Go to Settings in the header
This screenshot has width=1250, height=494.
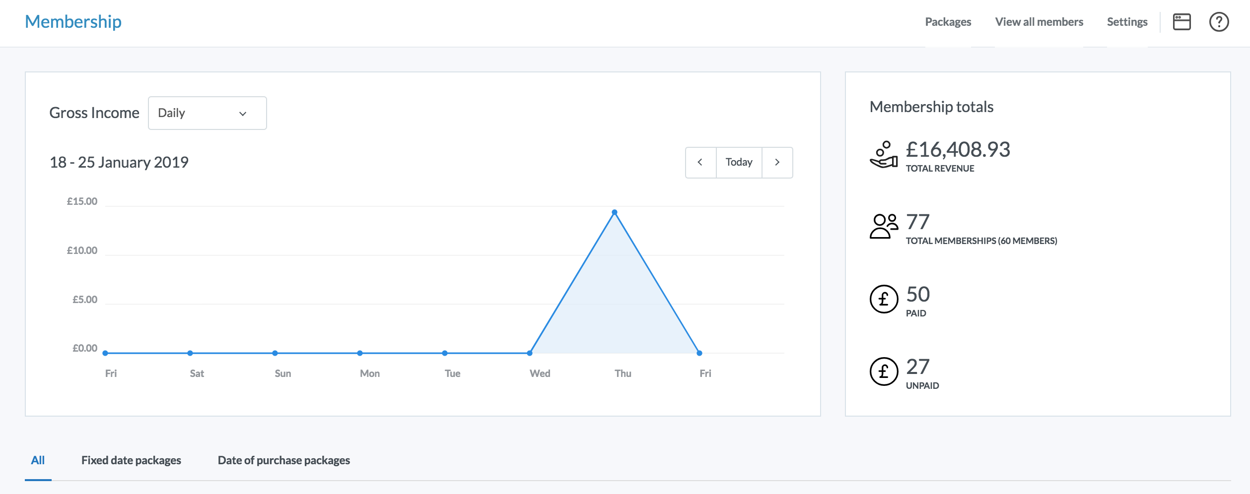tap(1127, 22)
